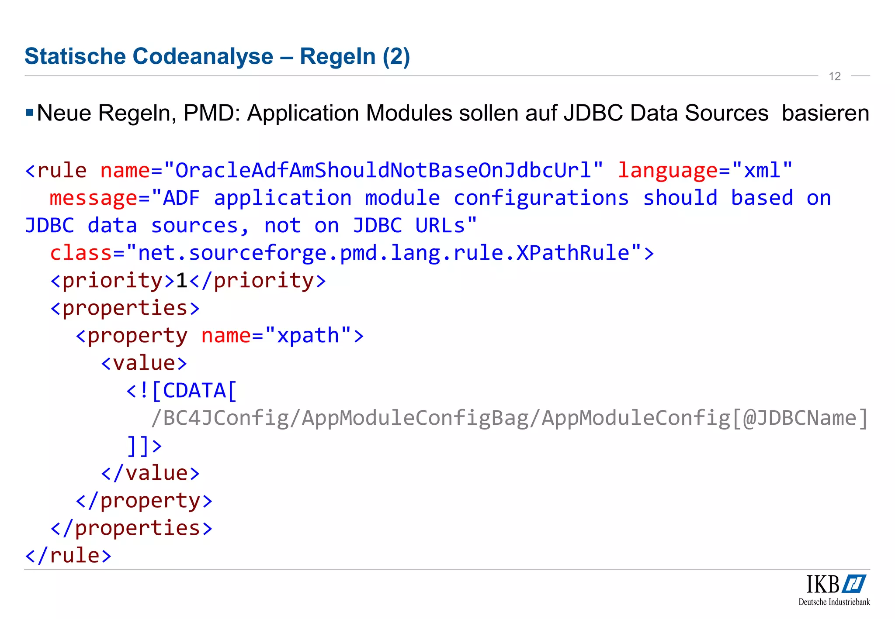Viewport: 895px width, 619px height.
Task: Click the closing </rule> tag
Action: (x=69, y=556)
